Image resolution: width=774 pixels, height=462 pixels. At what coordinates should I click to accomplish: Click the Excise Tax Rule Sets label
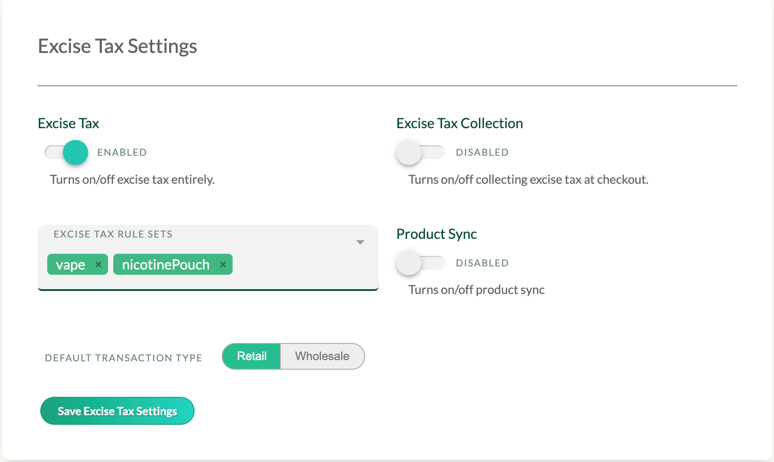(113, 234)
